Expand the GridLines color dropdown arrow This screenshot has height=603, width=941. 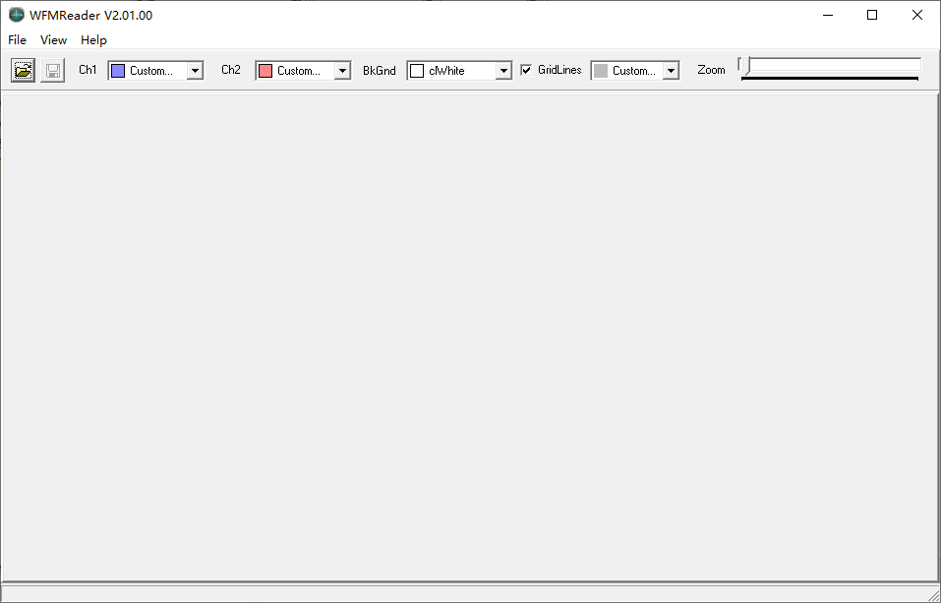(671, 71)
